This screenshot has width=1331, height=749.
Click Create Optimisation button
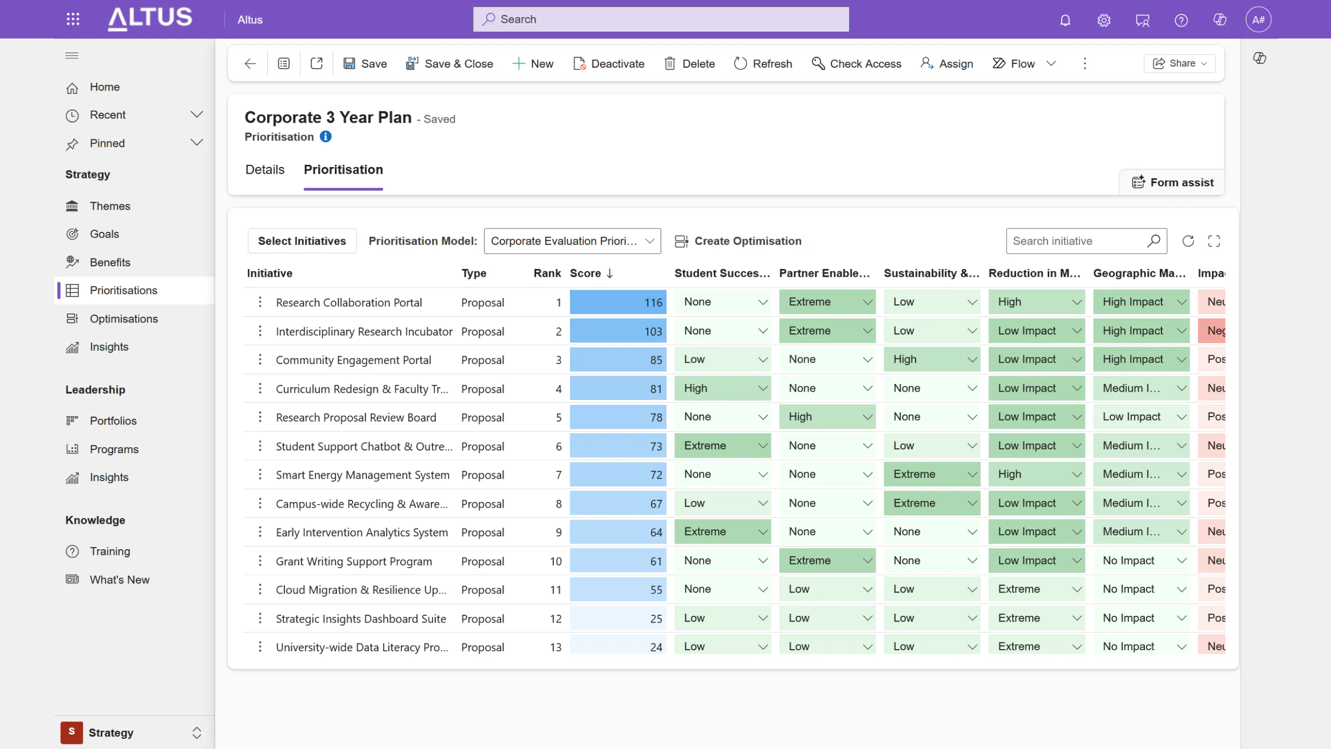point(738,241)
